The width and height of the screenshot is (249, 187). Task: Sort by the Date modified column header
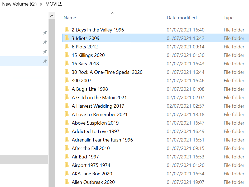coord(182,18)
